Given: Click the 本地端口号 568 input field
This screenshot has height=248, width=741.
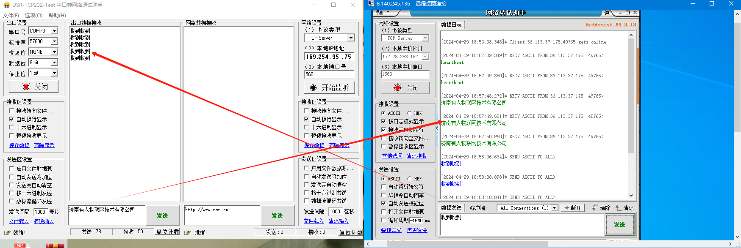Looking at the screenshot, I should (329, 74).
